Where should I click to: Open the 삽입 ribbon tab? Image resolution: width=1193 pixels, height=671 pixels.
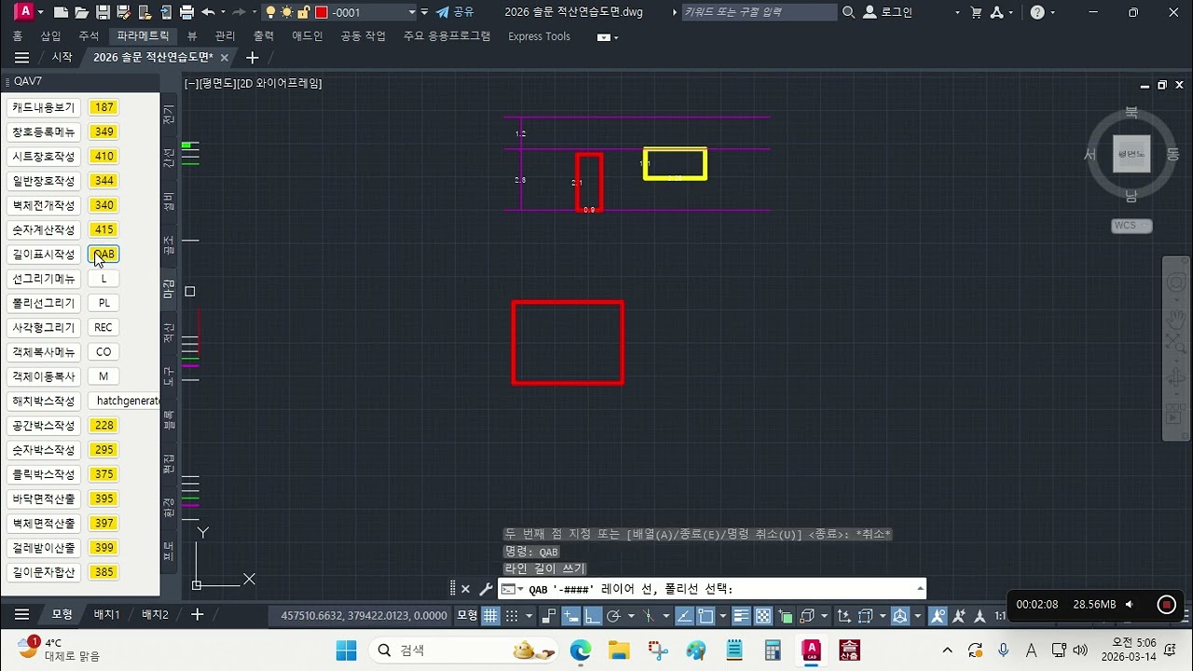pos(50,36)
